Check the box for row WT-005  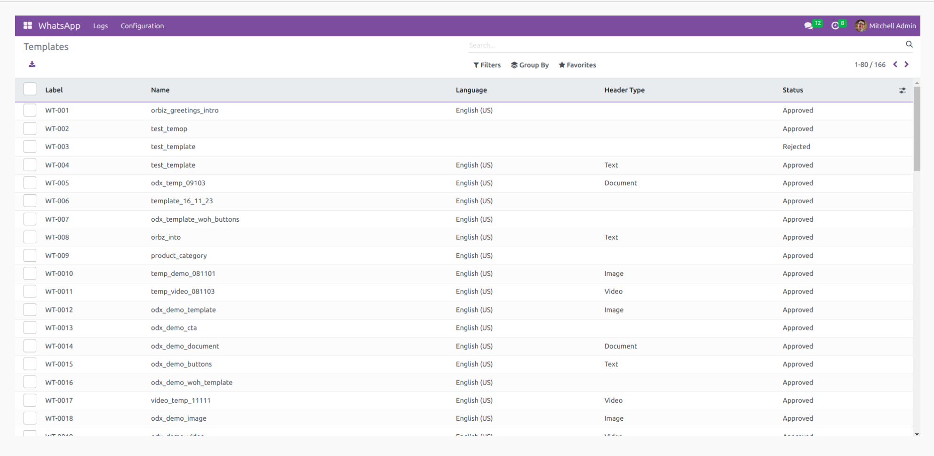(x=30, y=183)
